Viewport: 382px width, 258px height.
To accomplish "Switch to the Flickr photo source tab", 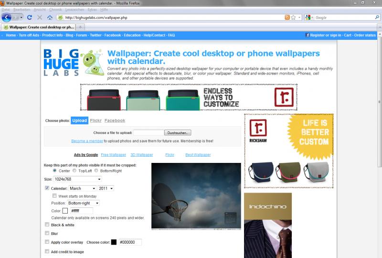I will 96,120.
